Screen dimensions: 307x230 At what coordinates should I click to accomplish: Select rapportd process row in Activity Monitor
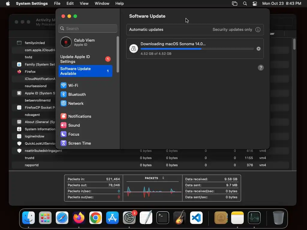[x=151, y=165]
